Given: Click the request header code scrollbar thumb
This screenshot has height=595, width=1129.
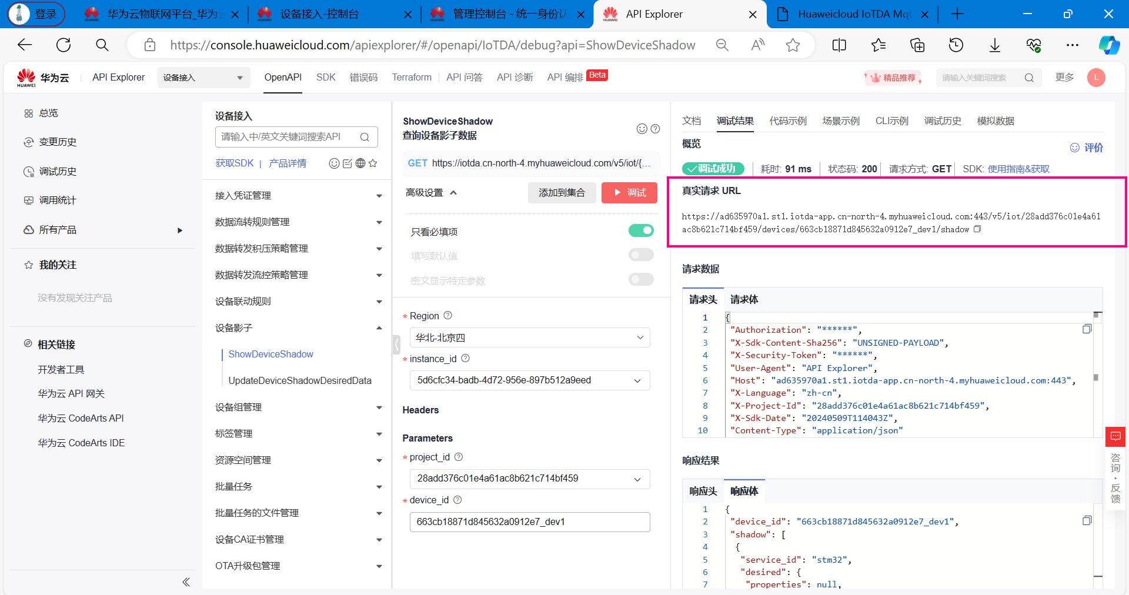Looking at the screenshot, I should click(1096, 377).
